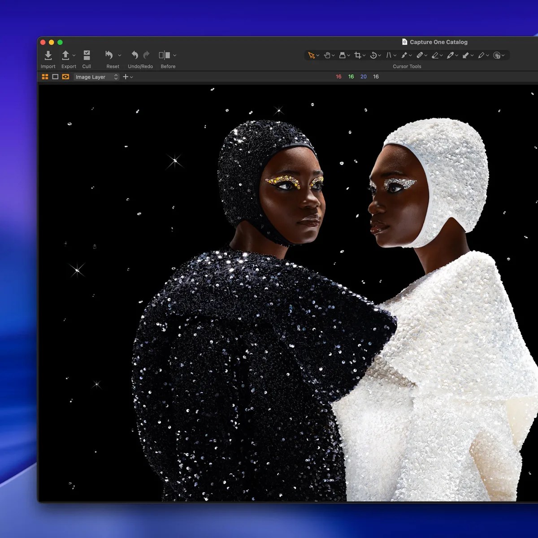Viewport: 538px width, 538px height.
Task: Toggle the orange eye proofing icon
Action: pos(65,77)
